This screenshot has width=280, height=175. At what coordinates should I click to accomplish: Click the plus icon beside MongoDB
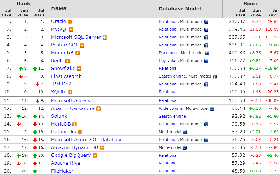click(x=77, y=53)
